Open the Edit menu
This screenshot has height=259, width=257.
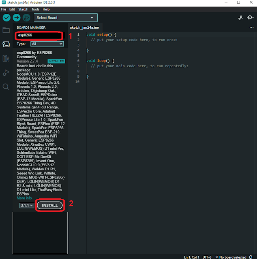pyautogui.click(x=12, y=9)
